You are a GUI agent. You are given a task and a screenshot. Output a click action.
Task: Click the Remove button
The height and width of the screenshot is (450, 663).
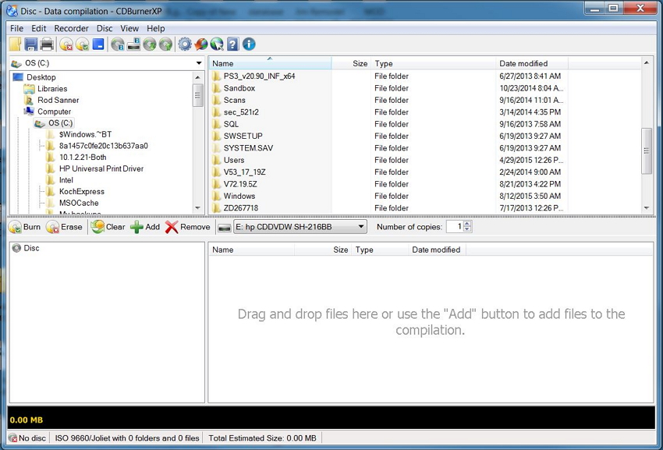click(188, 227)
